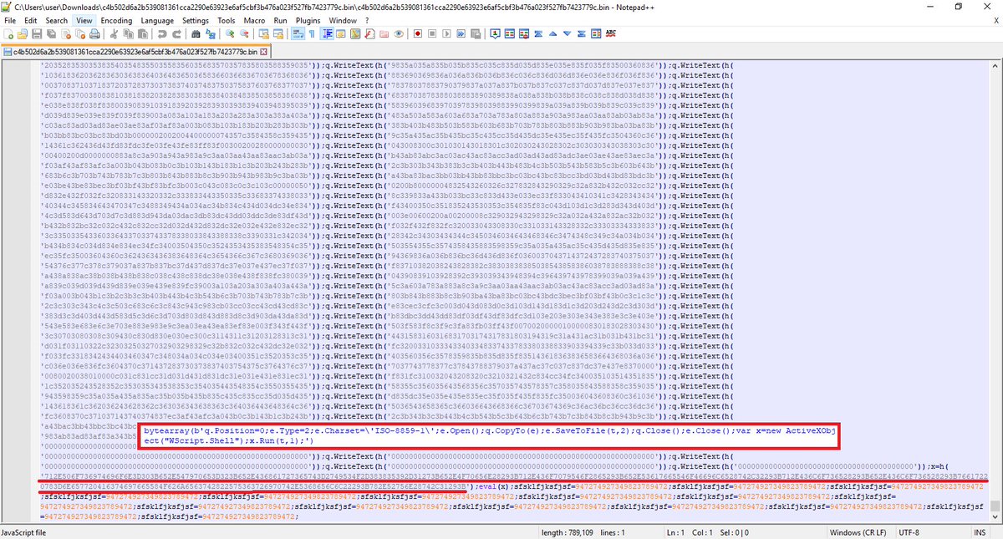This screenshot has width=1003, height=539.
Task: Click the Paste toolbar icon
Action: point(142,33)
